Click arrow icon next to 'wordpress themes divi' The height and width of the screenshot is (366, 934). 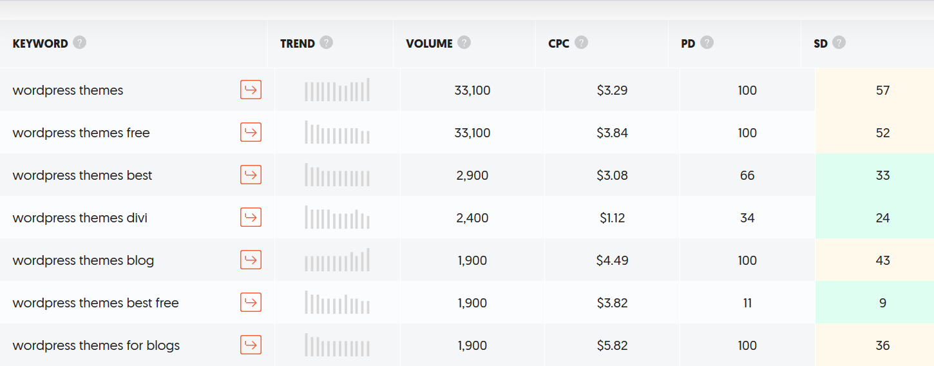coord(251,217)
